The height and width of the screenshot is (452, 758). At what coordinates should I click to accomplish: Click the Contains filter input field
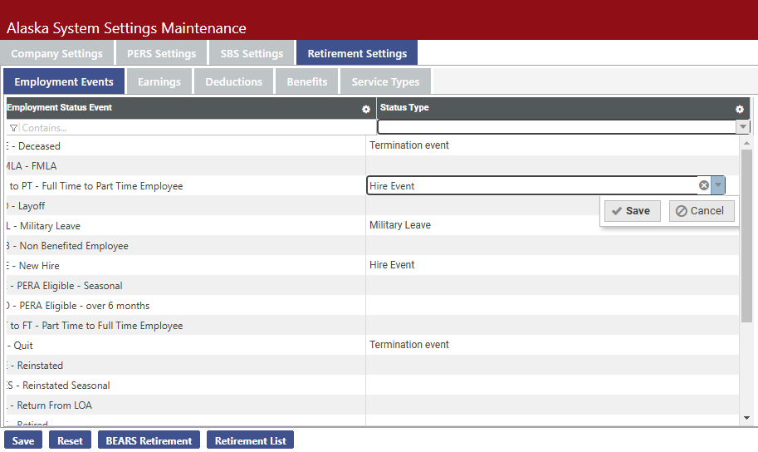click(x=196, y=128)
